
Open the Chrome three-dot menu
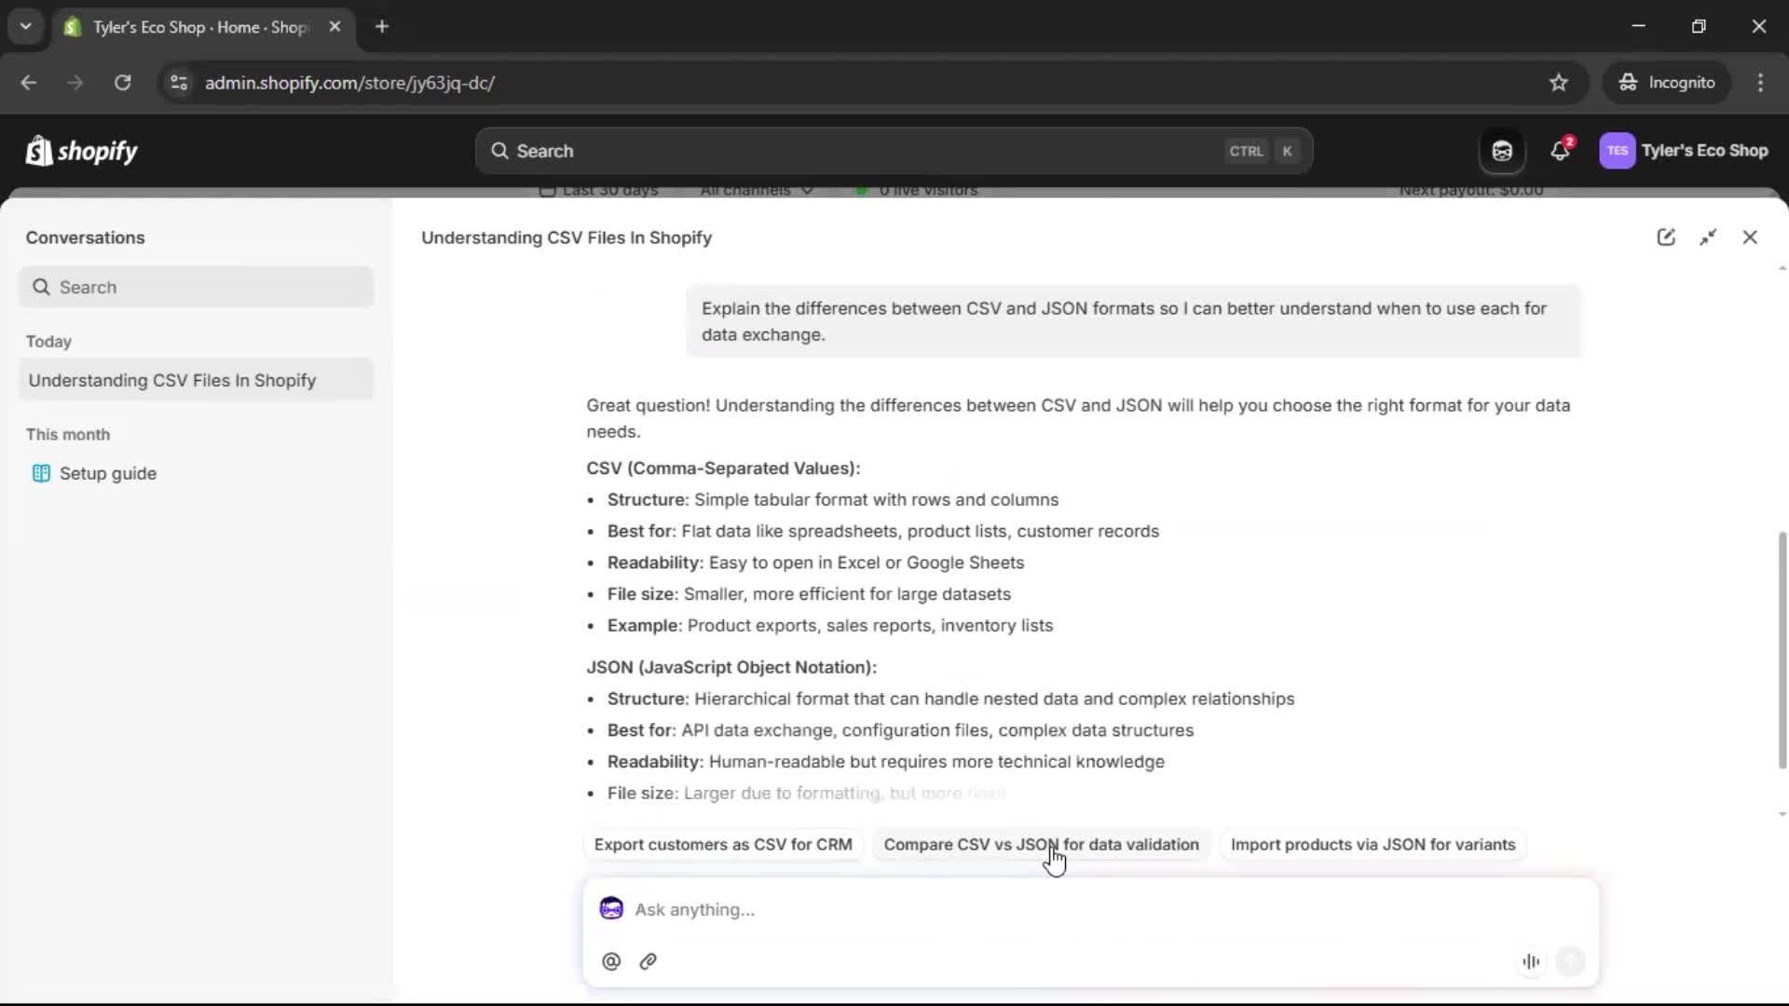click(x=1761, y=82)
